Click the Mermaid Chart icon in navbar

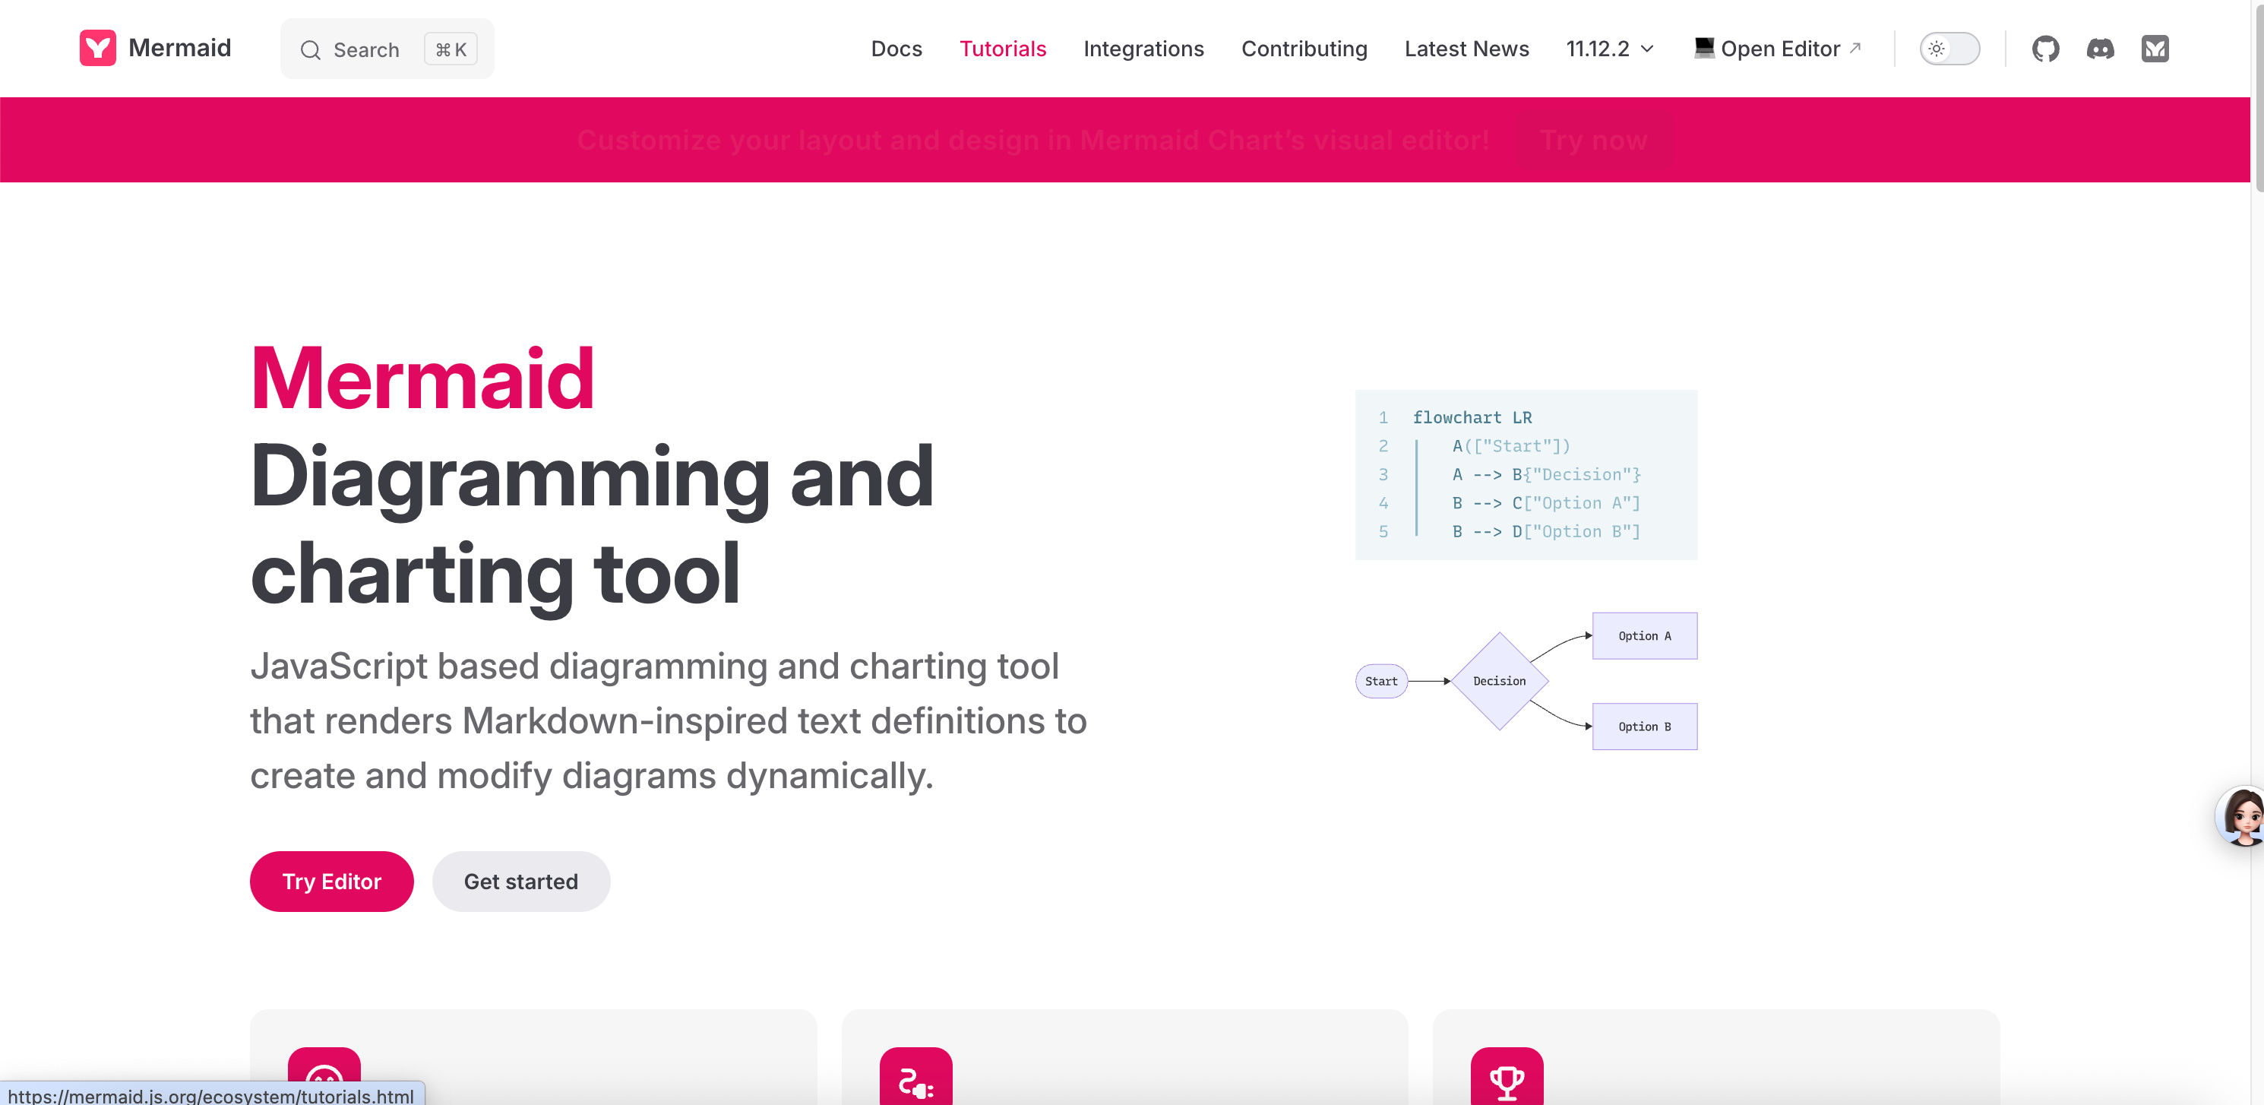pyautogui.click(x=2154, y=49)
